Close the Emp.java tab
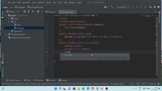 point(57,12)
